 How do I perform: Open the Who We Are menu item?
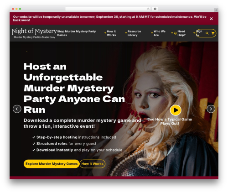pyautogui.click(x=160, y=33)
